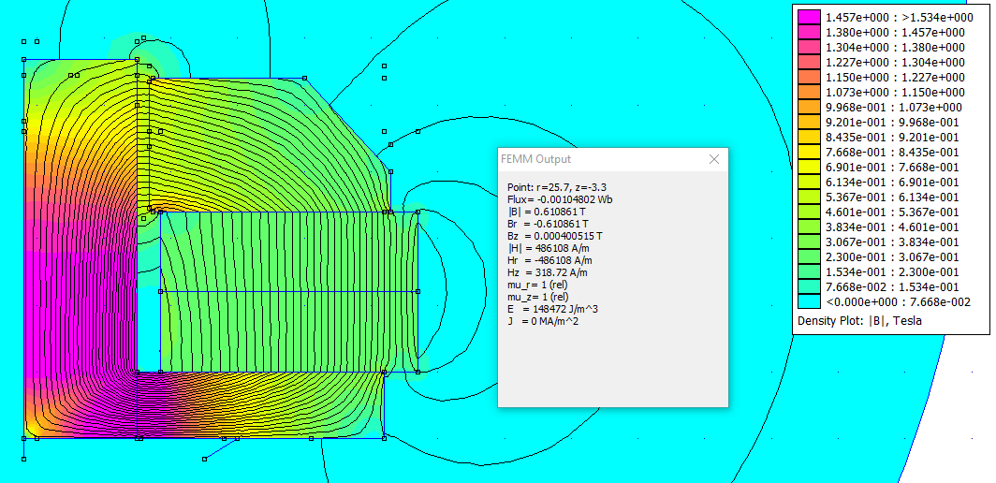Click the J = 0 MA/m^2 line
Image resolution: width=996 pixels, height=483 pixels.
543,322
